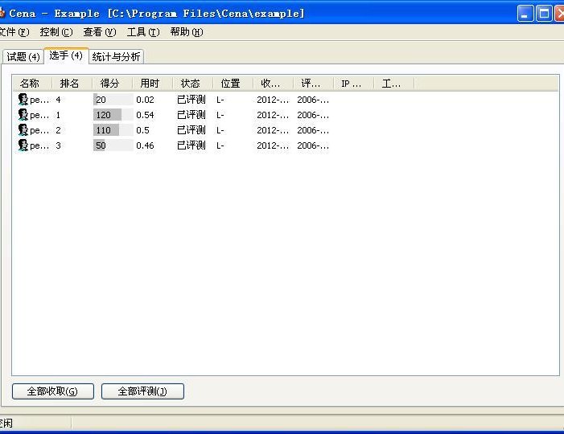The width and height of the screenshot is (564, 434).
Task: Select the 选手 (4) tab
Action: [66, 55]
